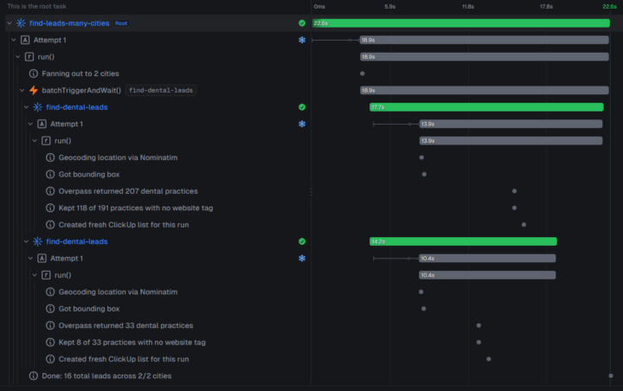Click the info icon beside Kept 118 of 191 practices
The height and width of the screenshot is (391, 623).
pyautogui.click(x=50, y=208)
